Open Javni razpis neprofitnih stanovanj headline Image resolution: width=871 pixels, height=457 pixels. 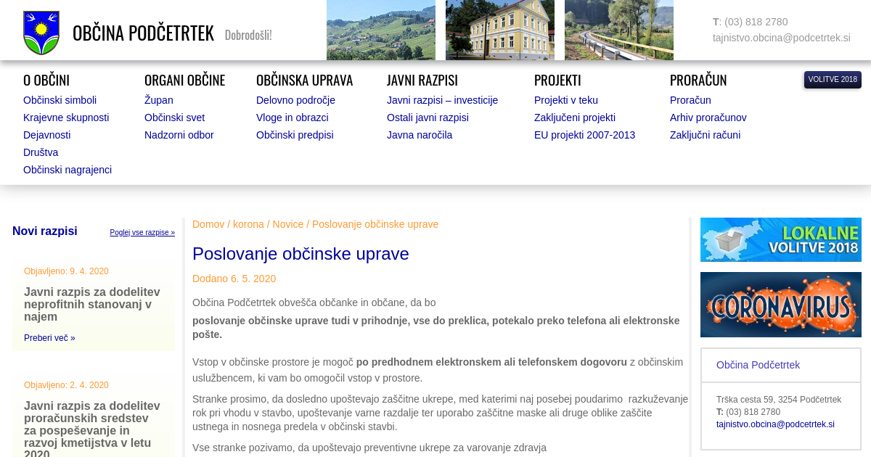pyautogui.click(x=92, y=304)
